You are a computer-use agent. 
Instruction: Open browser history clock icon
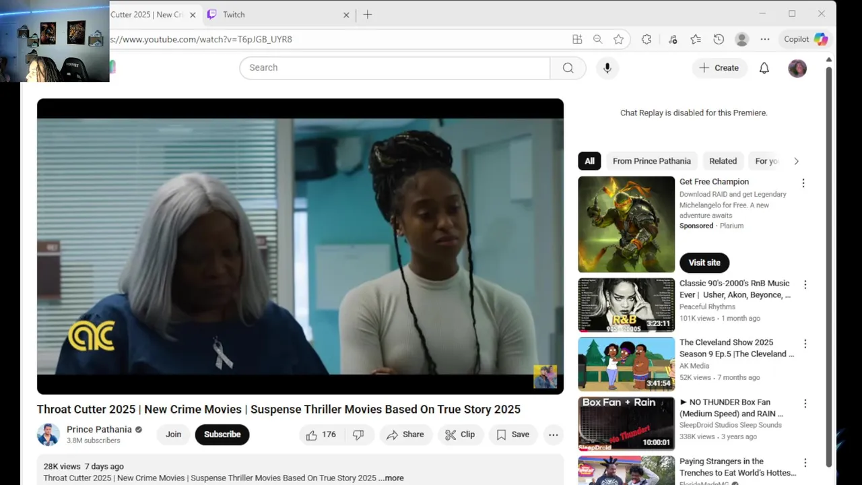point(719,39)
